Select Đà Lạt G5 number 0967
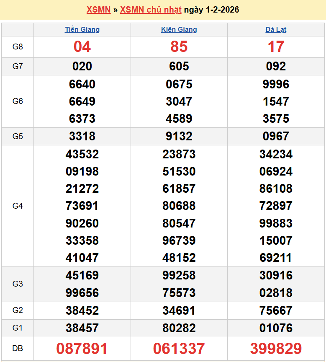326x362 pixels. pos(276,136)
